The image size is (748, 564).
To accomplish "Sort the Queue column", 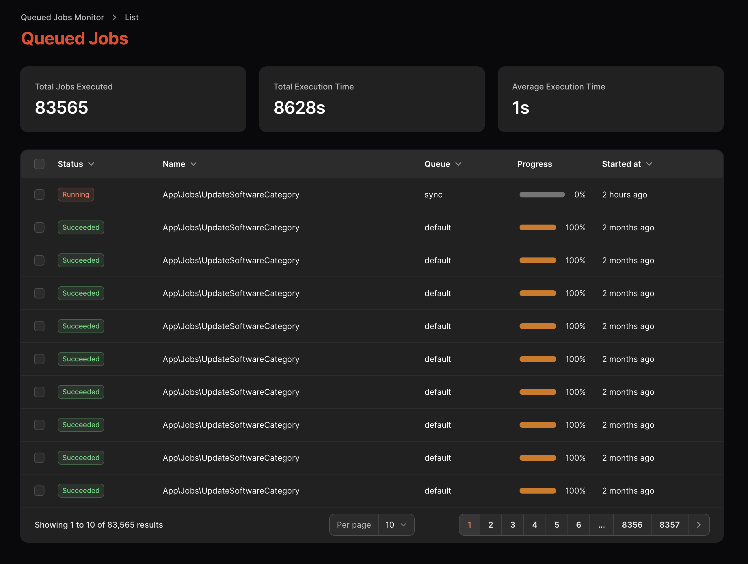I will click(443, 164).
